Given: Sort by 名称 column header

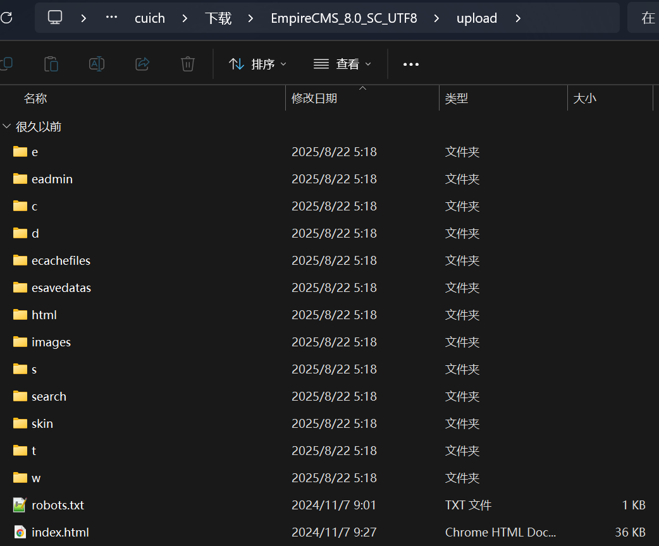Looking at the screenshot, I should point(35,98).
